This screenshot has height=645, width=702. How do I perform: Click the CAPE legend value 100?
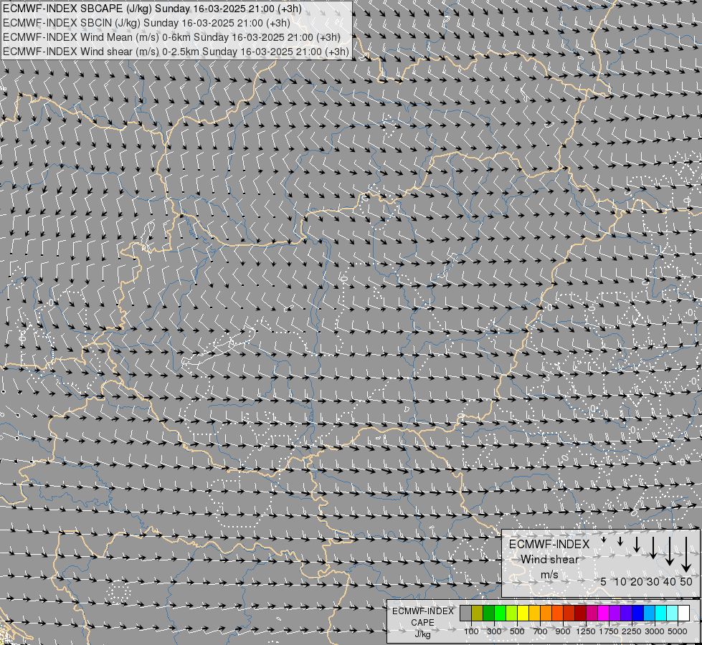[x=471, y=631]
